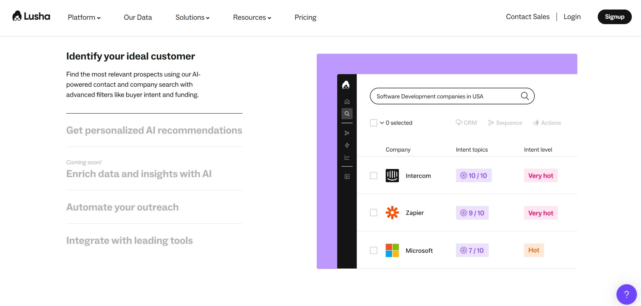Viewport: 641px width, 306px height.
Task: Open the purple help question-mark button
Action: click(x=626, y=294)
